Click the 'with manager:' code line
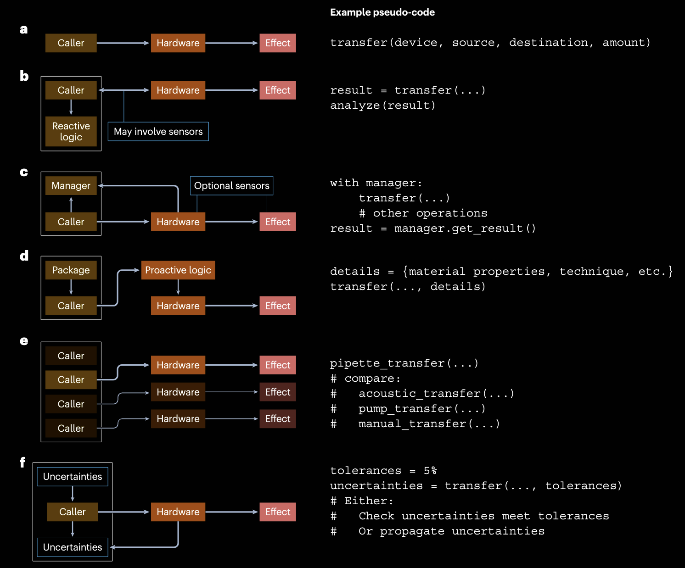This screenshot has height=568, width=685. click(x=376, y=183)
